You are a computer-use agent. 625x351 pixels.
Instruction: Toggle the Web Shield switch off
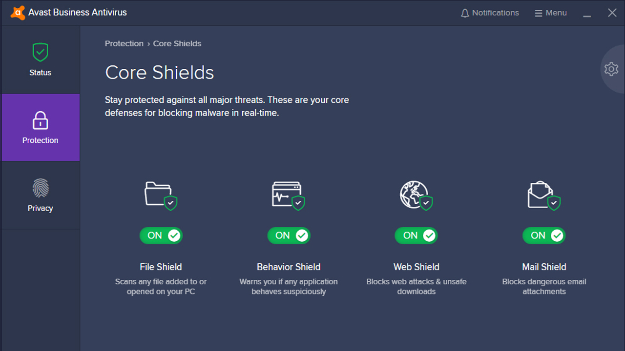(x=416, y=235)
